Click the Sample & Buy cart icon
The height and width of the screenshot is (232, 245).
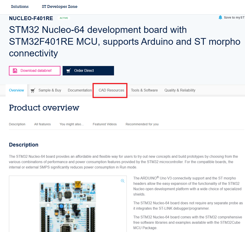tap(33, 90)
